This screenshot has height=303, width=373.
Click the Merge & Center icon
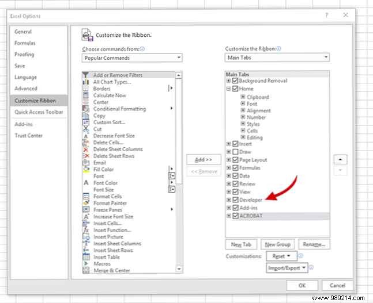tap(86, 270)
